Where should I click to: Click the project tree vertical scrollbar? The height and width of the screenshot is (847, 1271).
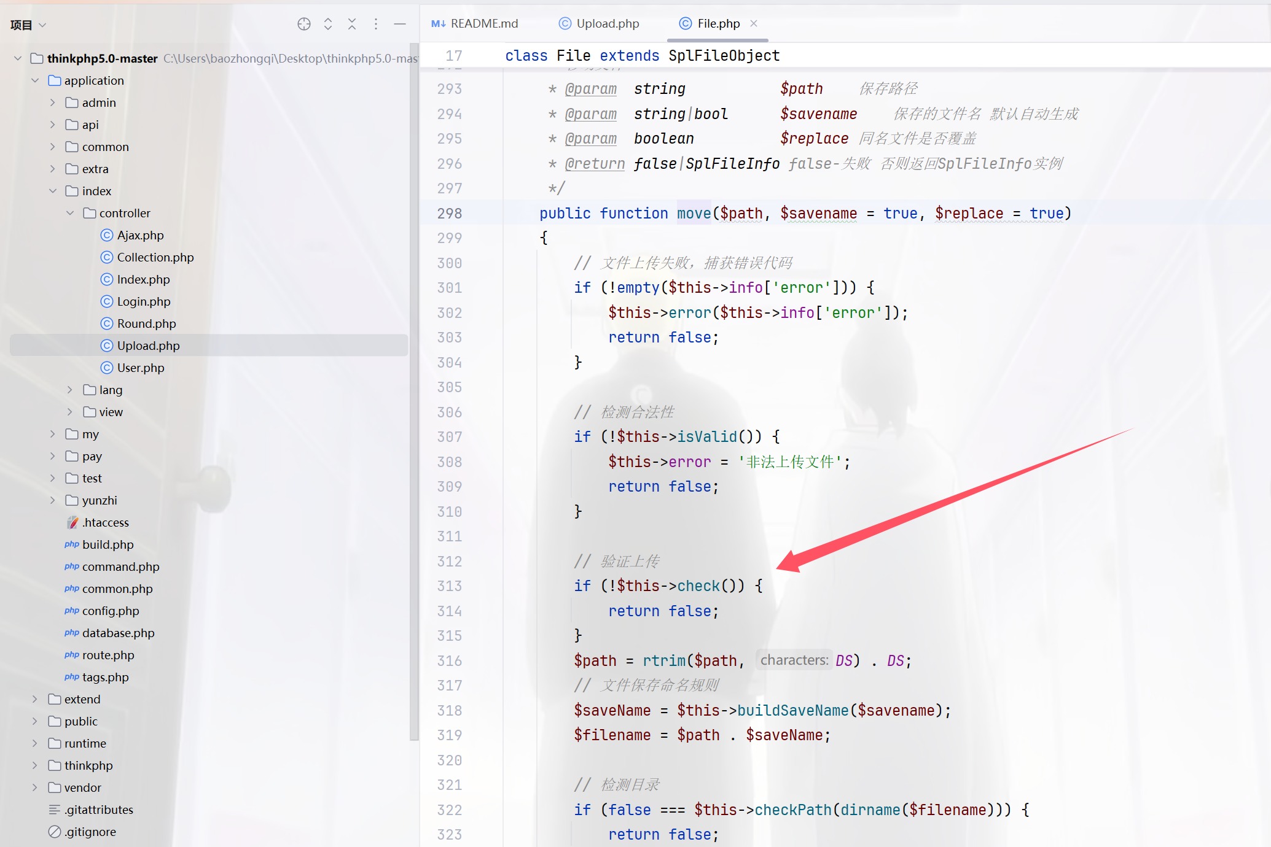414,393
